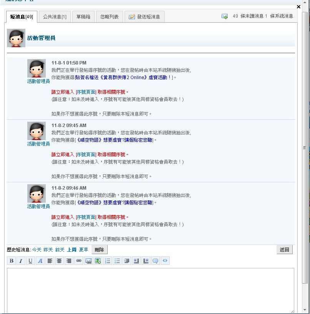Right-align text using editor toolbar
The height and width of the screenshot is (314, 310).
click(x=69, y=261)
